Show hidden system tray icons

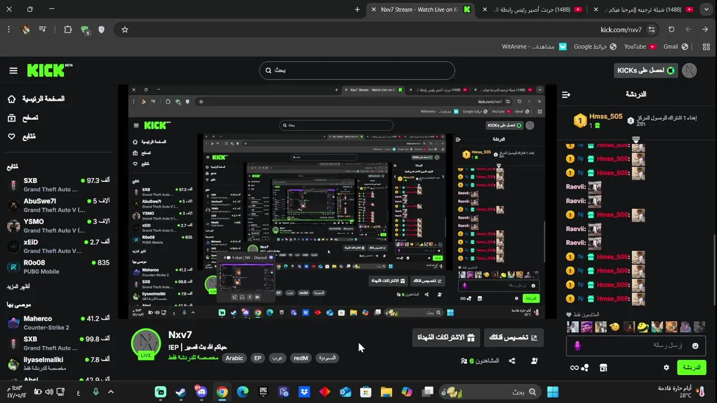coord(111,392)
